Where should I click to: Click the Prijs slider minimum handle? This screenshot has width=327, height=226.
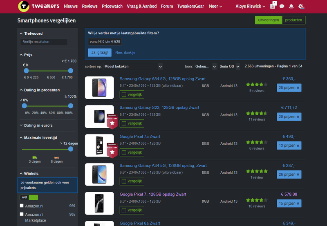26,71
